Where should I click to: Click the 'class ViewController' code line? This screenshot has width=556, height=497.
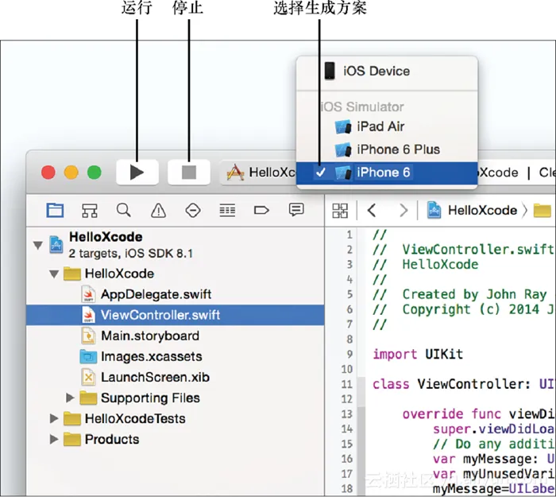point(463,384)
